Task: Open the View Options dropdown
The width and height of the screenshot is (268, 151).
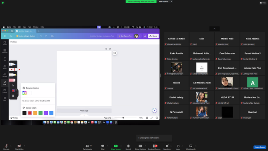Action: (x=165, y=2)
